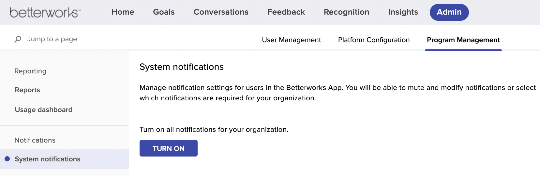The height and width of the screenshot is (176, 540).
Task: Select the Program Management tab
Action: [463, 40]
